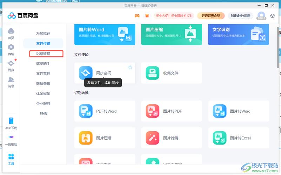Launch the 图片压缩 tool icon in list
The height and width of the screenshot is (175, 281).
86,138
